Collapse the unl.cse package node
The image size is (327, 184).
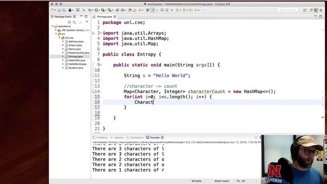click(59, 37)
